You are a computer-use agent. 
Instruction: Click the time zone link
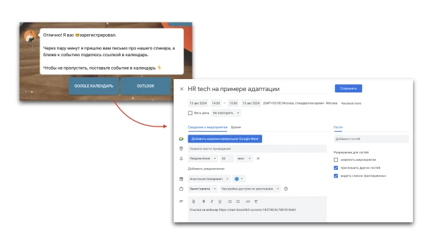[351, 103]
